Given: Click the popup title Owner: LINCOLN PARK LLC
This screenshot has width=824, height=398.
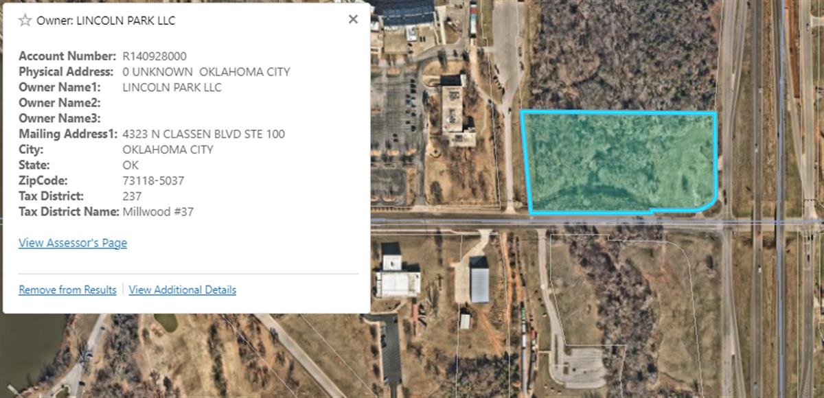Looking at the screenshot, I should [106, 21].
